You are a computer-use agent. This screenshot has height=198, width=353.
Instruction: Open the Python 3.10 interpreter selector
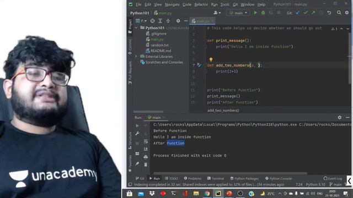pos(315,184)
